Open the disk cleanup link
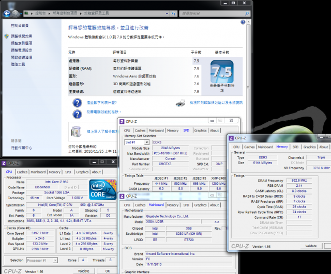 point(22,57)
